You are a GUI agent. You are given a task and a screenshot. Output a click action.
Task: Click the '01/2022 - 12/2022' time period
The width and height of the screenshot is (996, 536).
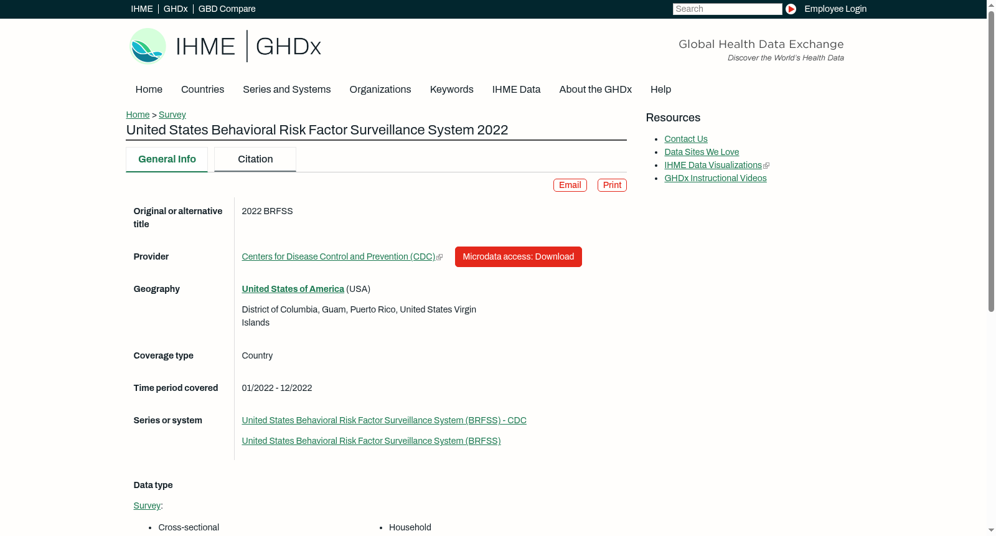277,388
